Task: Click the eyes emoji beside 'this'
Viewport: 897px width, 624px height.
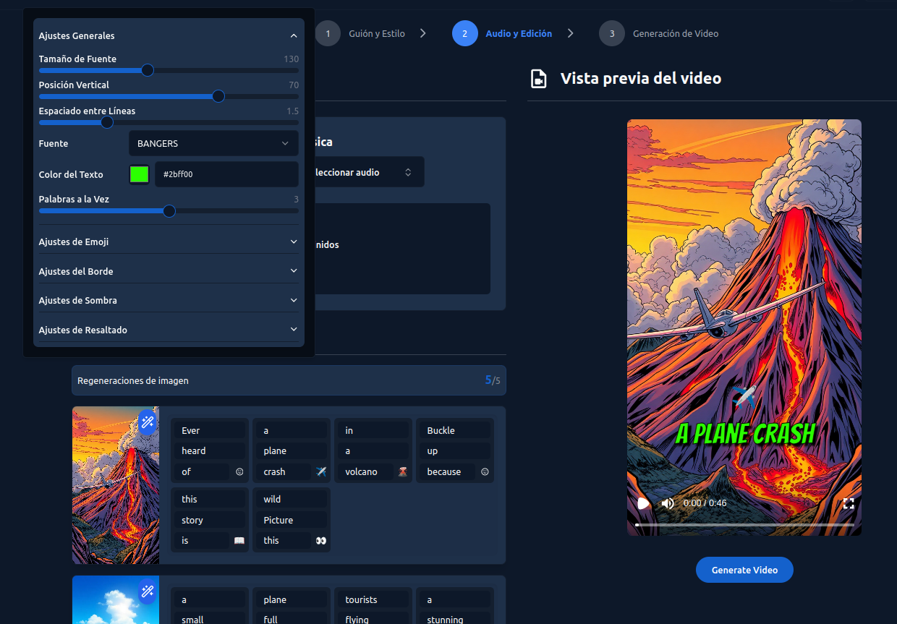Action: point(321,541)
